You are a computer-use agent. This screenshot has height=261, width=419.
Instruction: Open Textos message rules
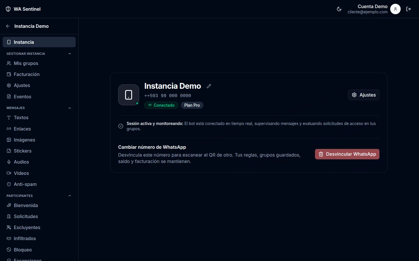click(39, 117)
